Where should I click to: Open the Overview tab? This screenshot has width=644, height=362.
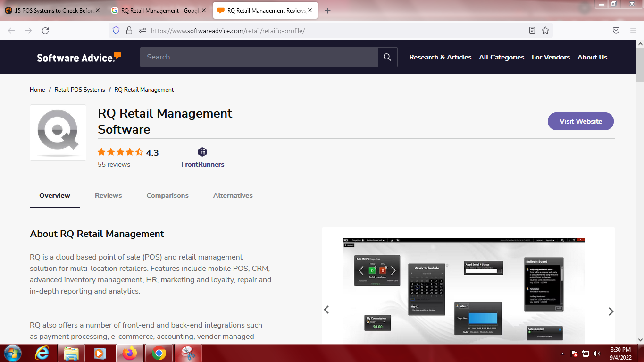(x=55, y=195)
